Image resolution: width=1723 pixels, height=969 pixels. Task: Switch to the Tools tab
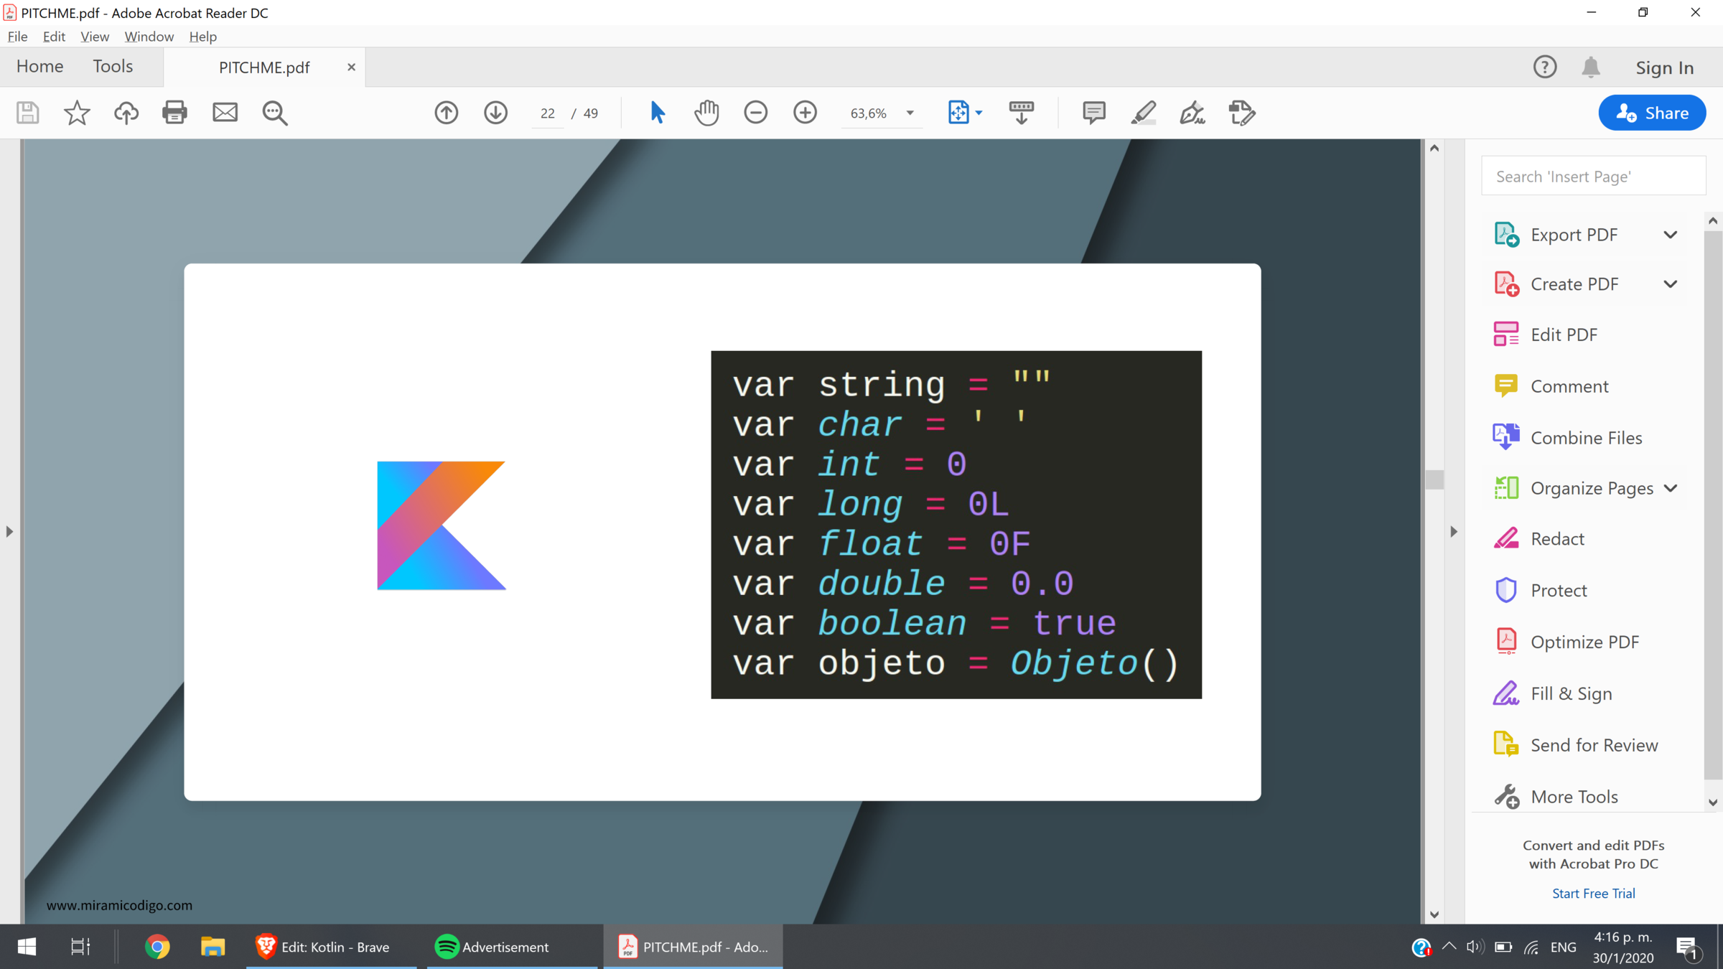113,67
